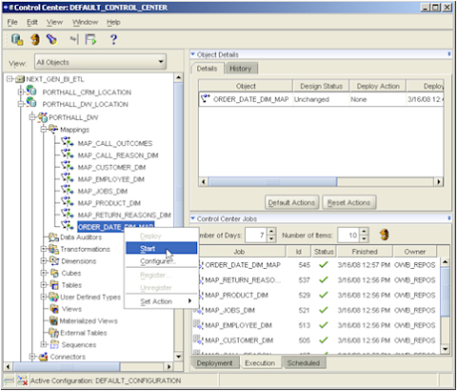The image size is (457, 391).
Task: Select the User Defined Types node
Action: click(x=90, y=297)
